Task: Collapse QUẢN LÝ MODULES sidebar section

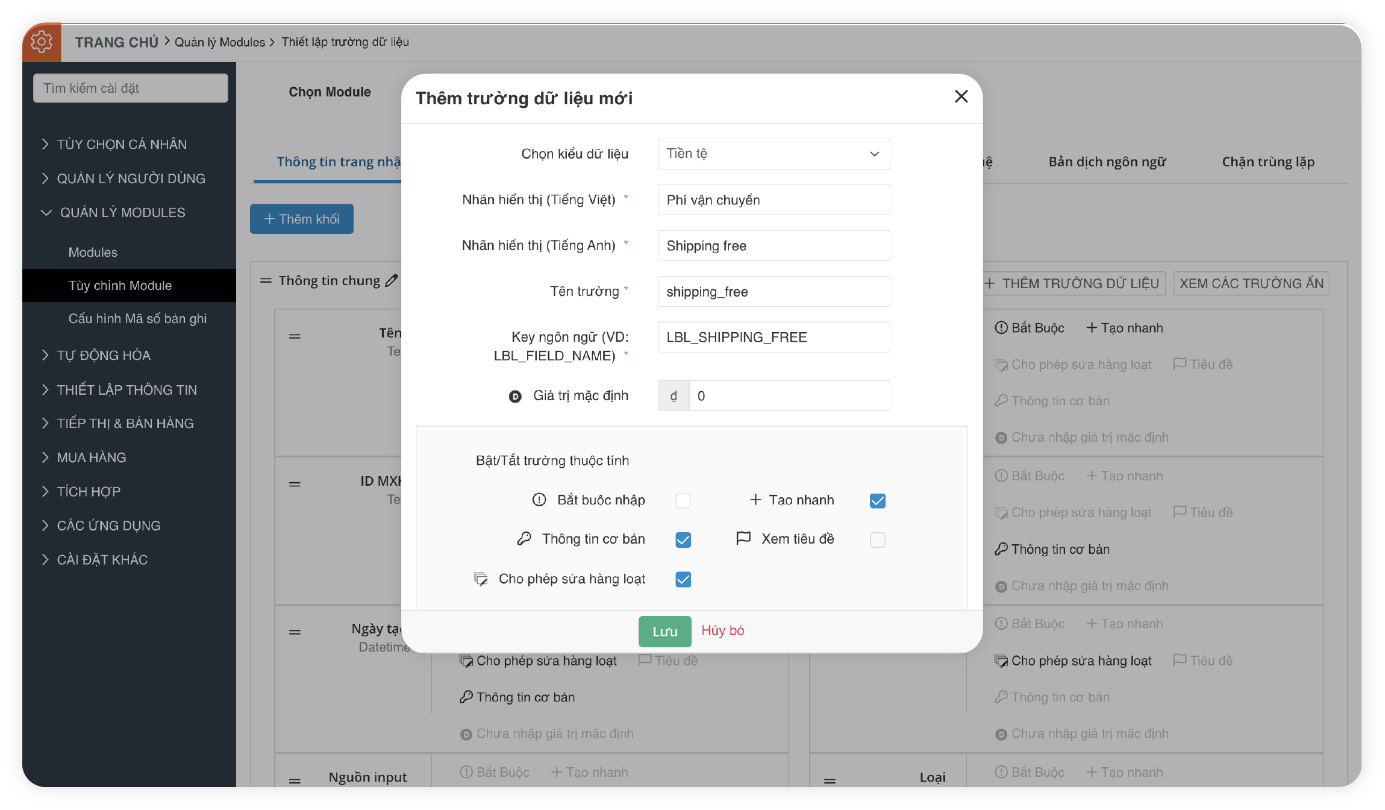Action: coord(122,213)
